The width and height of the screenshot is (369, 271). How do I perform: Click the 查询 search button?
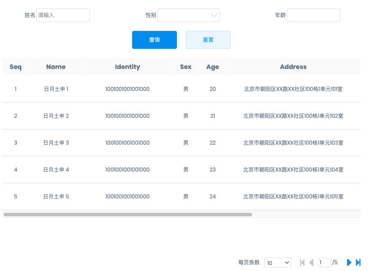(154, 40)
